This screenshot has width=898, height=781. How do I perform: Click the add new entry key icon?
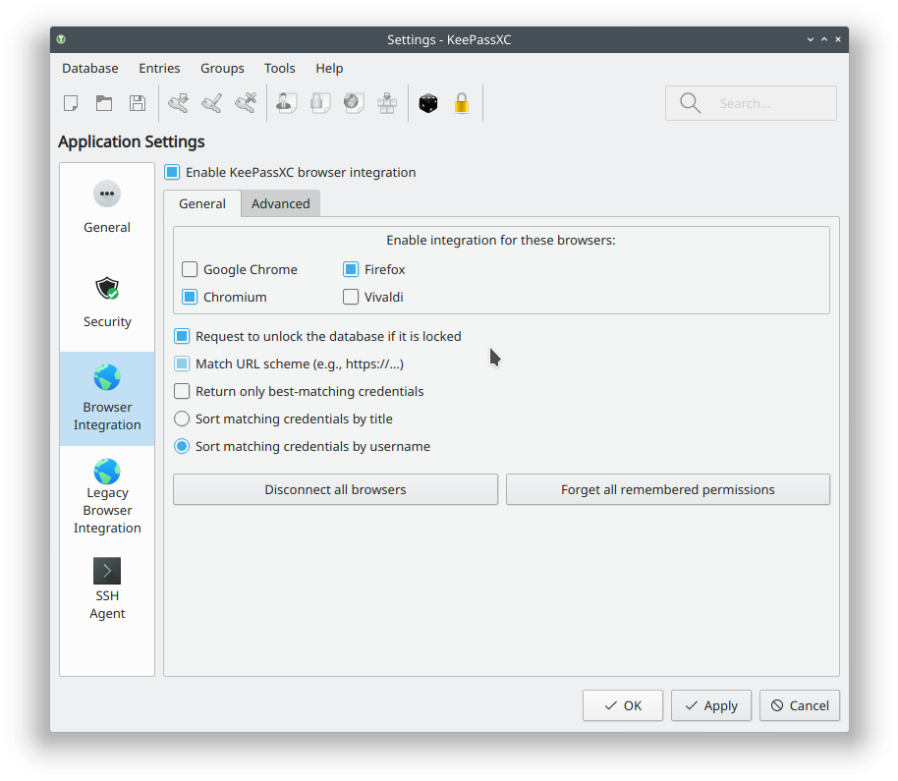pyautogui.click(x=178, y=102)
